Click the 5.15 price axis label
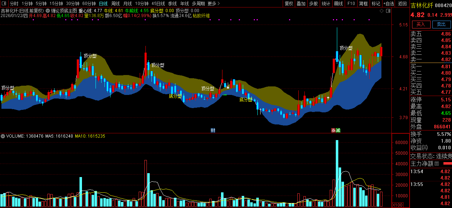Image resolution: width=452 pixels, height=208 pixels. click(x=403, y=25)
